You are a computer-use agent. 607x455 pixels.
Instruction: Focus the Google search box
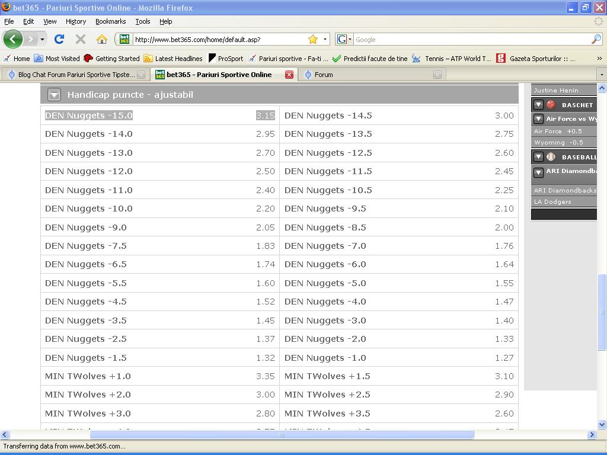point(471,40)
